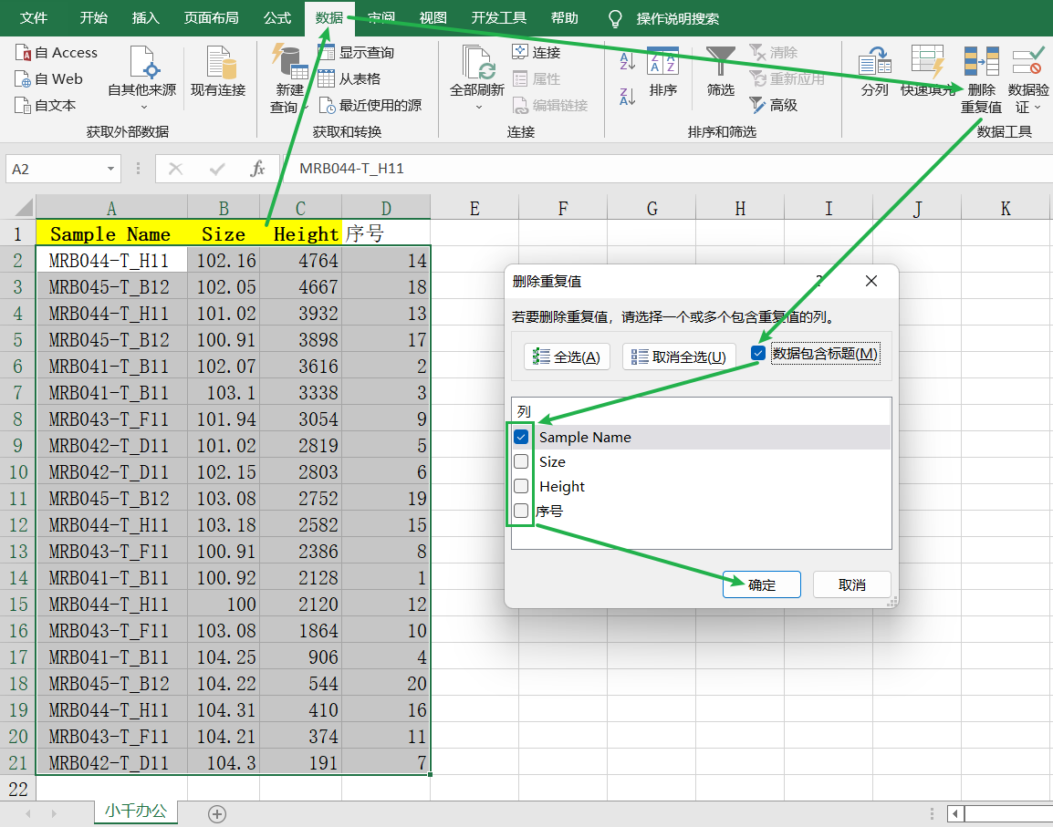This screenshot has height=827, width=1053.
Task: Click the Name Box showing A2
Action: point(55,169)
